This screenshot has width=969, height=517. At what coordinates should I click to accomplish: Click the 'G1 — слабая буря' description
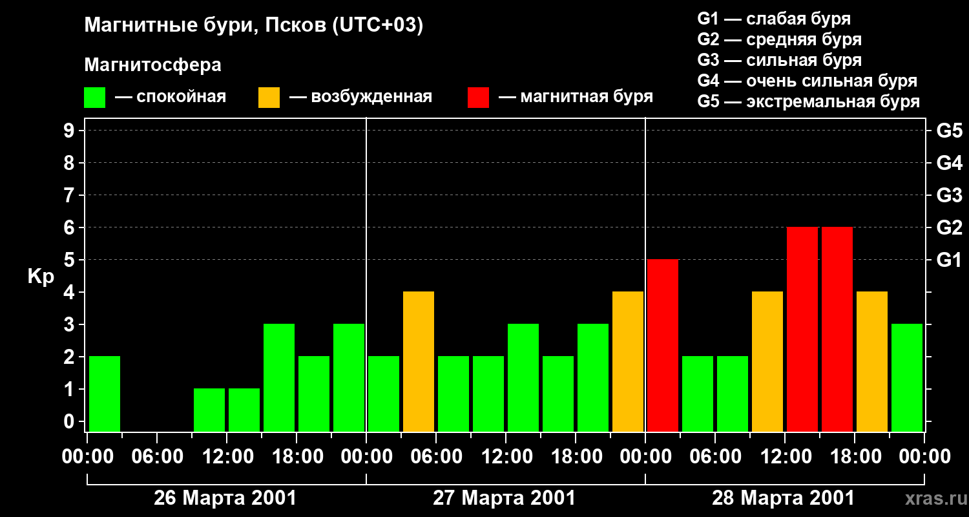click(774, 19)
